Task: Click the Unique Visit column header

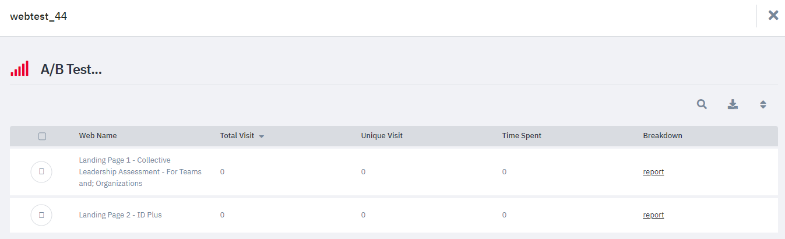Action: (x=382, y=136)
